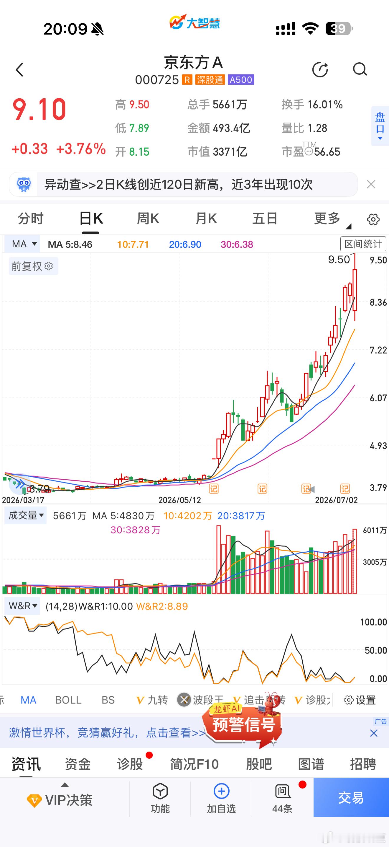
Task: Open 区间统计 button
Action: pos(363,244)
